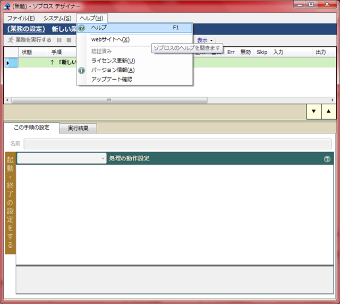Click the 起動・終了の設定をする side tab

pos(10,202)
